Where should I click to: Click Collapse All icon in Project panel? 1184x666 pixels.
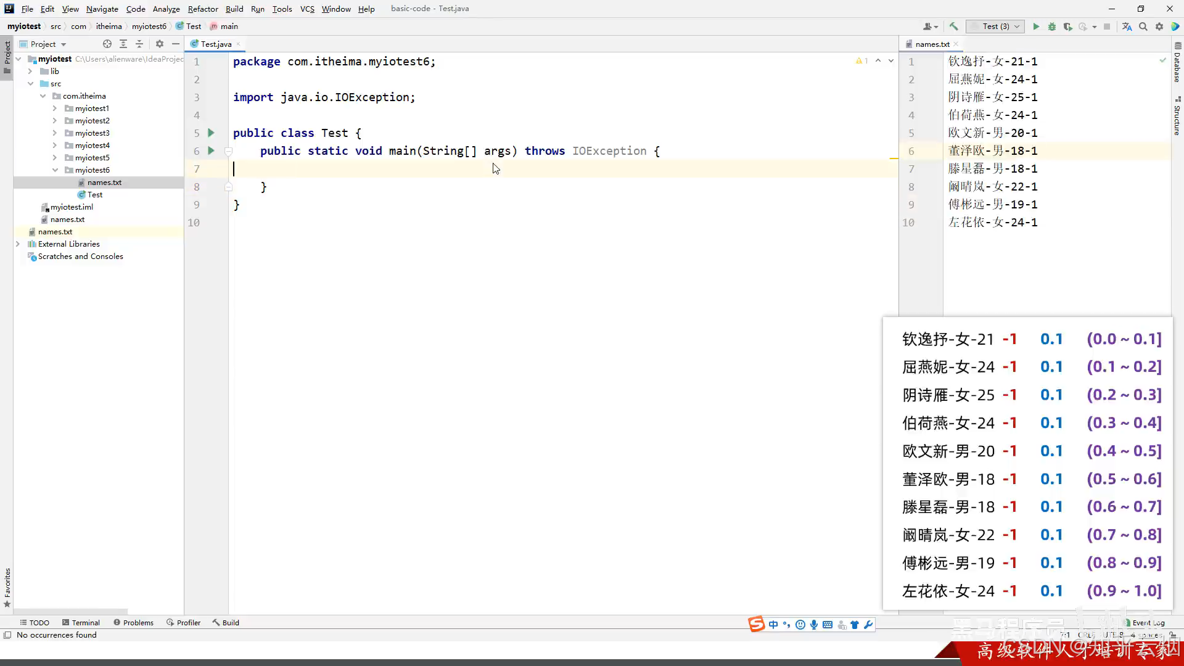[x=139, y=44]
